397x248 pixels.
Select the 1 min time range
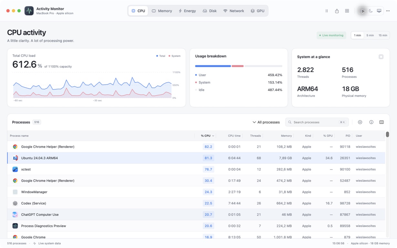pos(357,35)
